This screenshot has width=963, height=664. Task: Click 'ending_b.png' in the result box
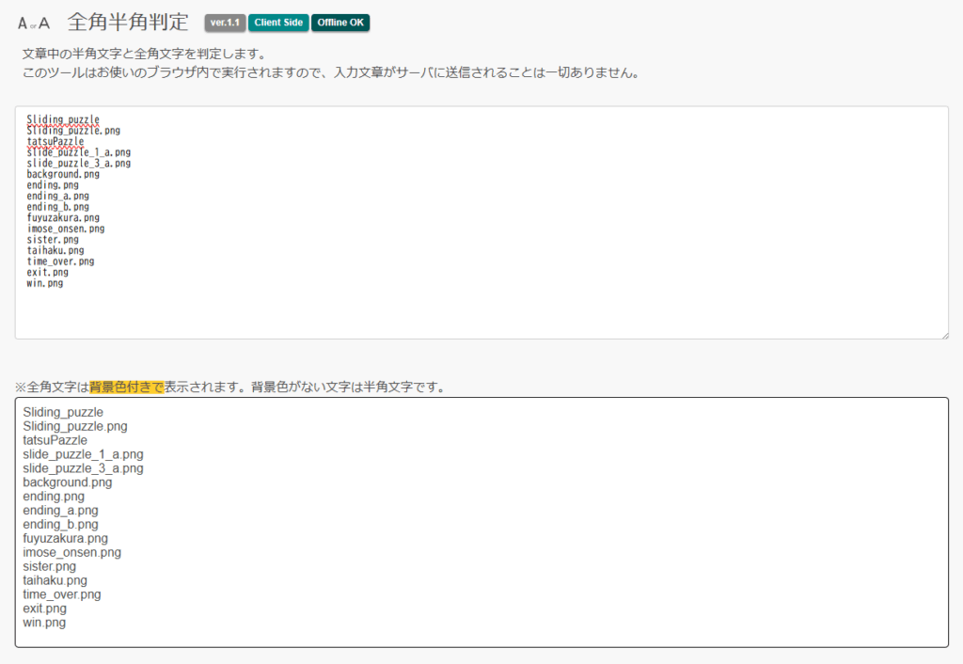60,525
